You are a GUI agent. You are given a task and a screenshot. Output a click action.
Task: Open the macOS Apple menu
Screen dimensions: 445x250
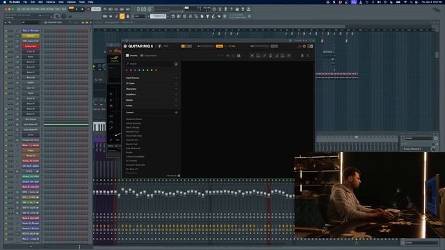tap(4, 2)
